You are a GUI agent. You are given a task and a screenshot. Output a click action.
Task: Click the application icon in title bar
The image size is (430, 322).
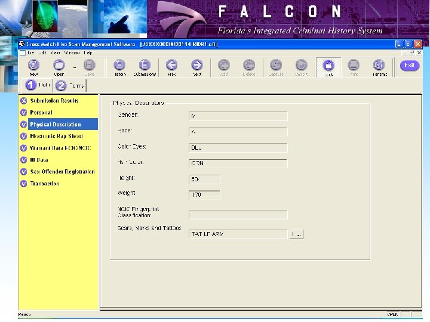point(22,44)
